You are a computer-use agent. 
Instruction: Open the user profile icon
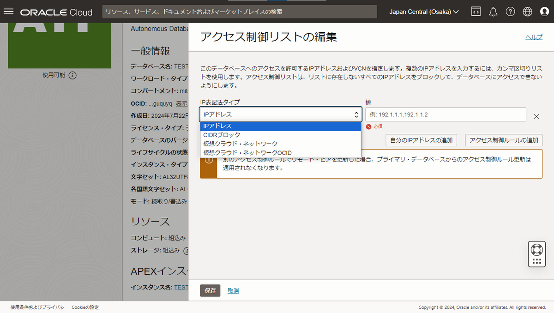click(x=545, y=12)
